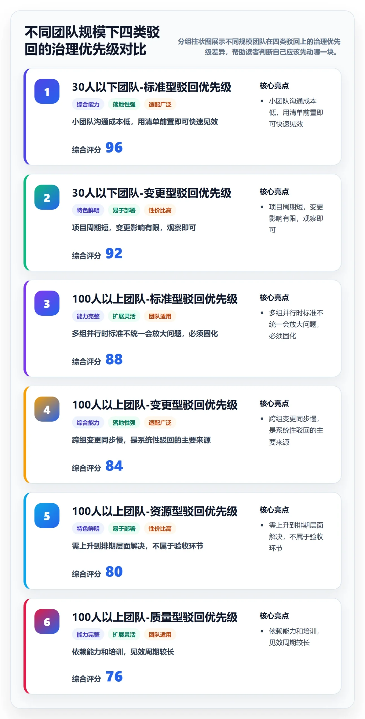Select the 综合能力 tag in card 4
This screenshot has width=365, height=719.
point(88,422)
